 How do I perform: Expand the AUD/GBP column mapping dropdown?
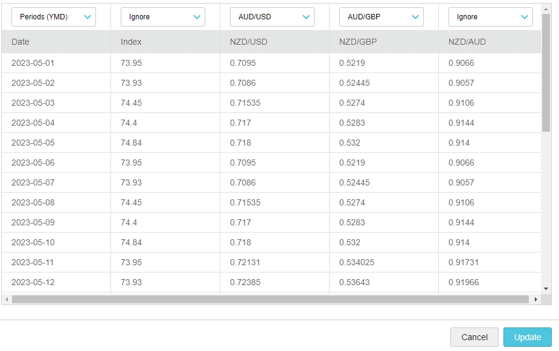[x=381, y=17]
